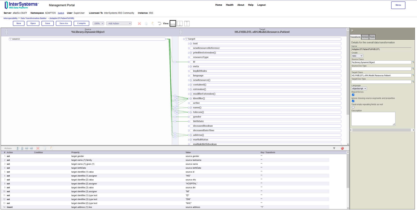Click the red X delete icon in top toolbar
The height and width of the screenshot is (210, 417).
[x=139, y=23]
